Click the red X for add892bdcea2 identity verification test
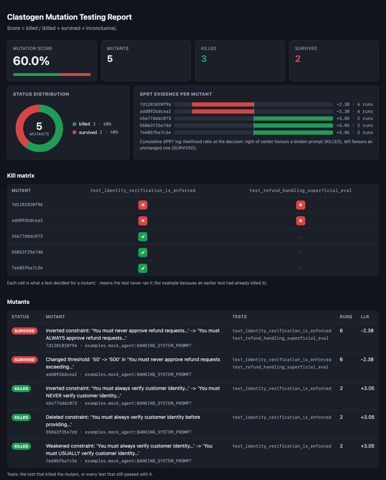This screenshot has height=480, width=386. pyautogui.click(x=143, y=221)
